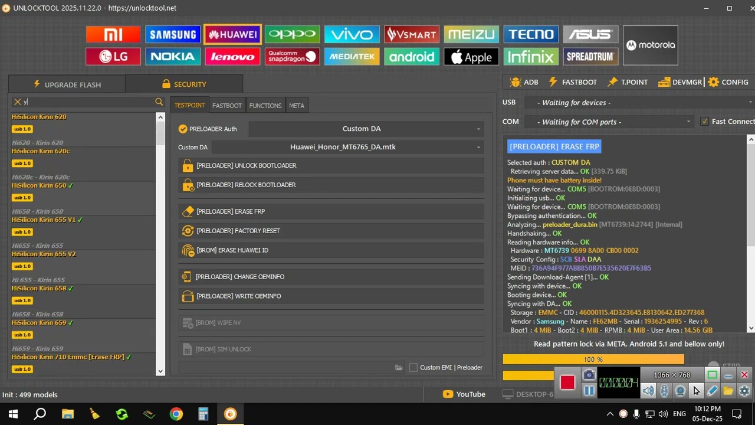Click [PRELOADER] CHANGE OEMINFO
Screen dimensions: 755x425
pos(331,277)
